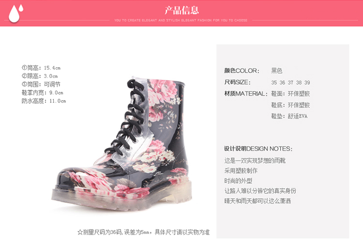Screen dimensions: 363x248
Task: Select size 36
Action: 282,83
